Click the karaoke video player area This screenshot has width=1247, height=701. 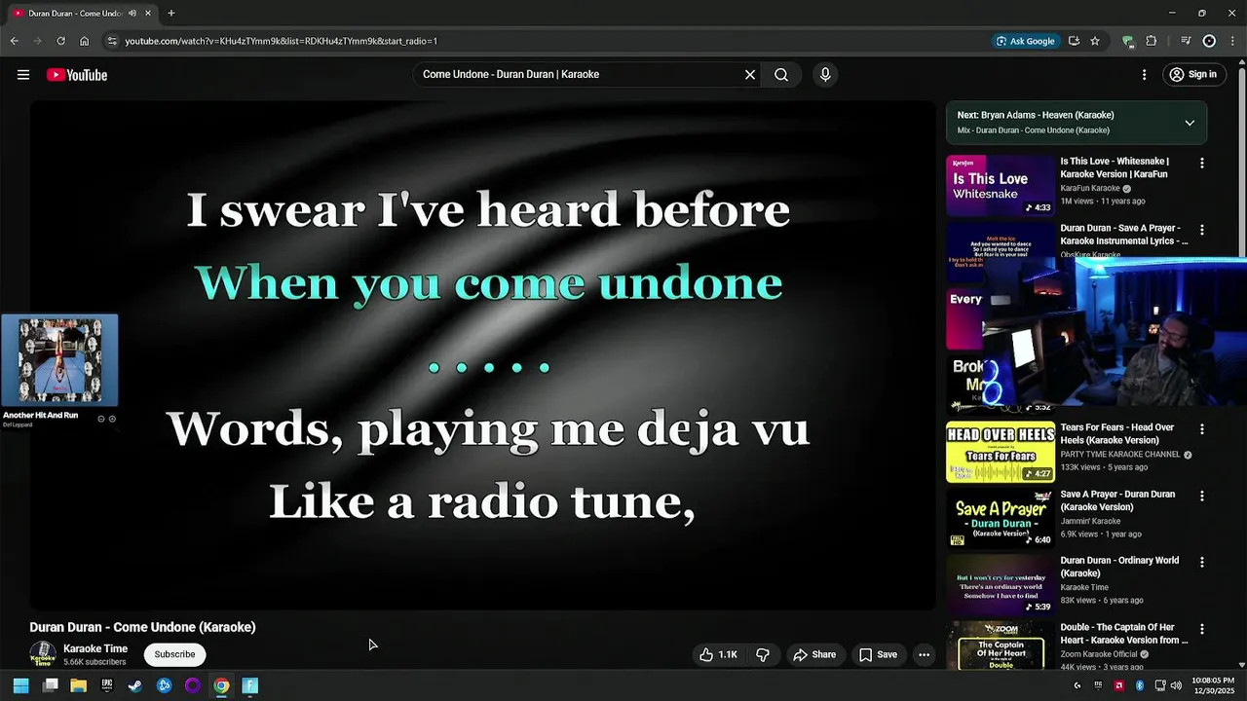[482, 355]
